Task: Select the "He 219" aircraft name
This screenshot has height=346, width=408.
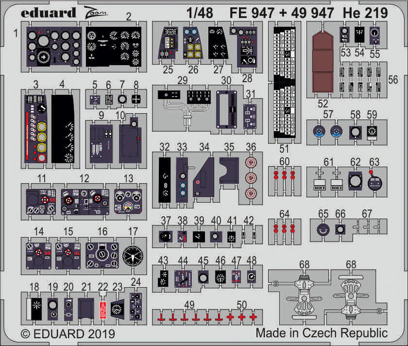Action: tap(365, 13)
